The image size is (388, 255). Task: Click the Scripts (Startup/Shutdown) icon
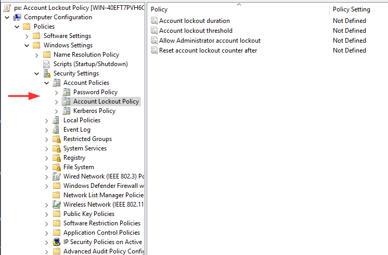point(47,64)
